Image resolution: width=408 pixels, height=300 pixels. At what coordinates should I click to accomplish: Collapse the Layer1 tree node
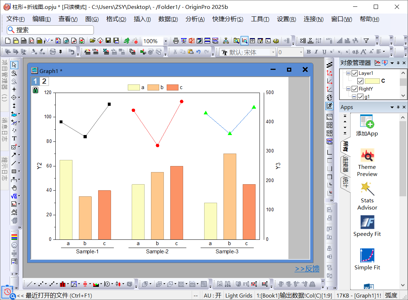click(348, 73)
